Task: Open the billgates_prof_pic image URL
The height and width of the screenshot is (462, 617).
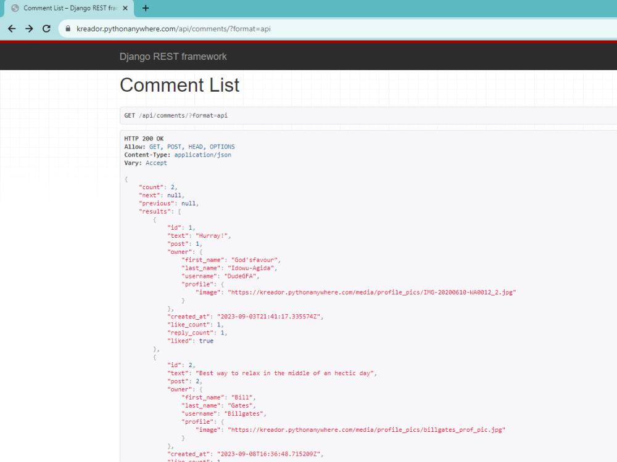Action: (367, 429)
